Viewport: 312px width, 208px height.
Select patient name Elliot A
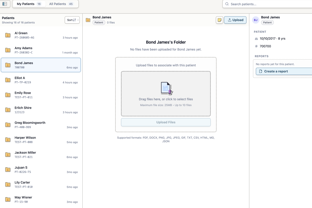[20, 78]
